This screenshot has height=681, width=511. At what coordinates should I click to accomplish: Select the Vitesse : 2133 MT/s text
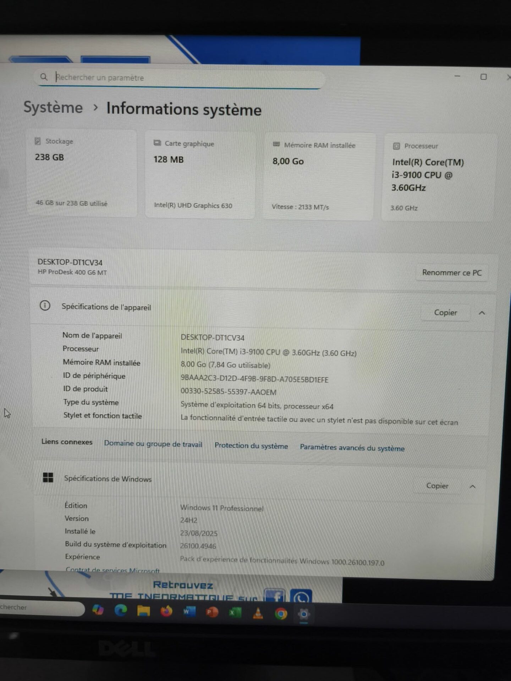[x=300, y=207]
